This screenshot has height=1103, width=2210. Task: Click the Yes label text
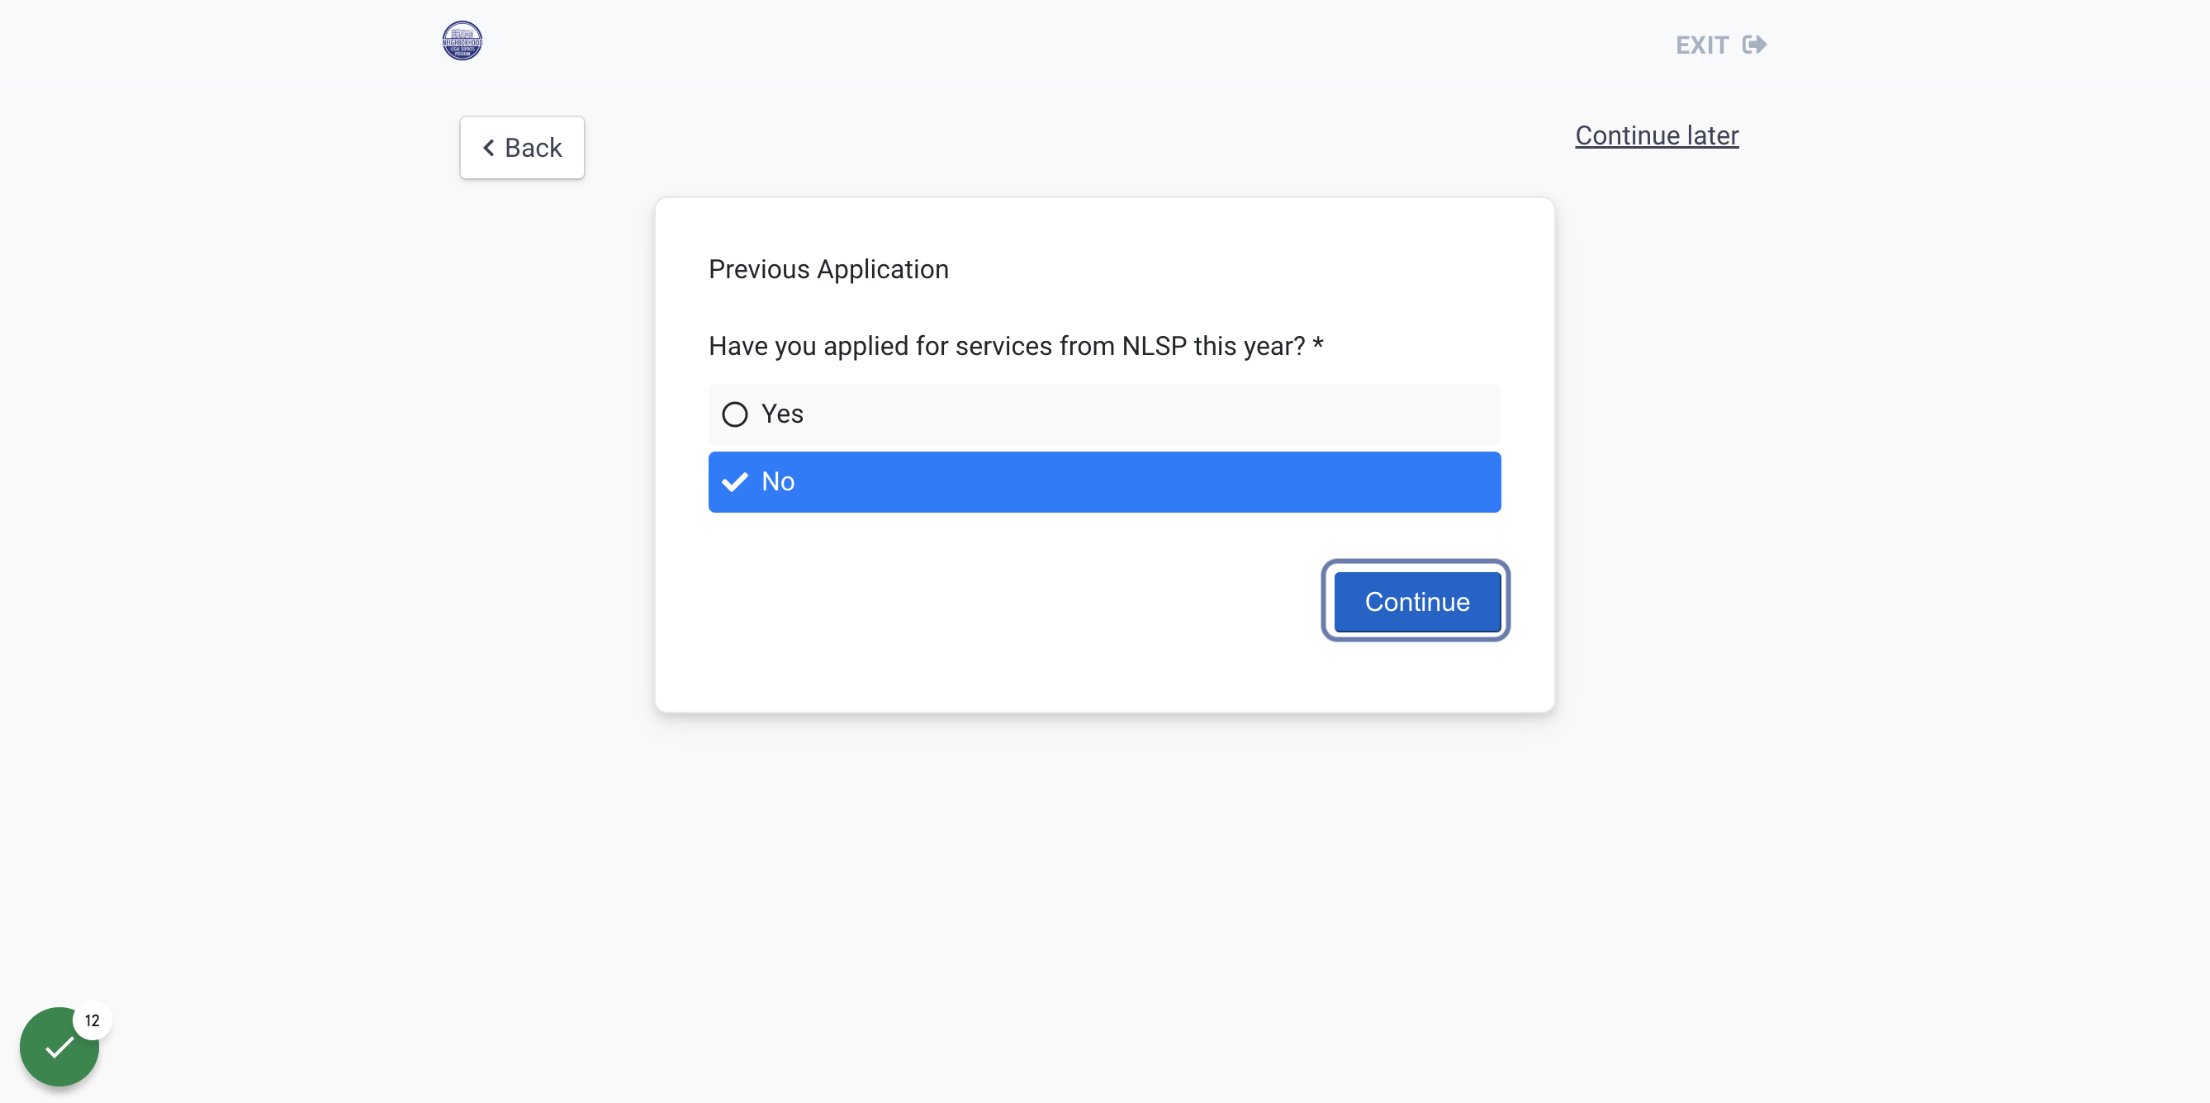coord(782,414)
